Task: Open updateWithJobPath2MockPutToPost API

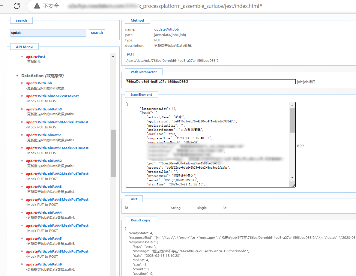Action: coord(57,174)
